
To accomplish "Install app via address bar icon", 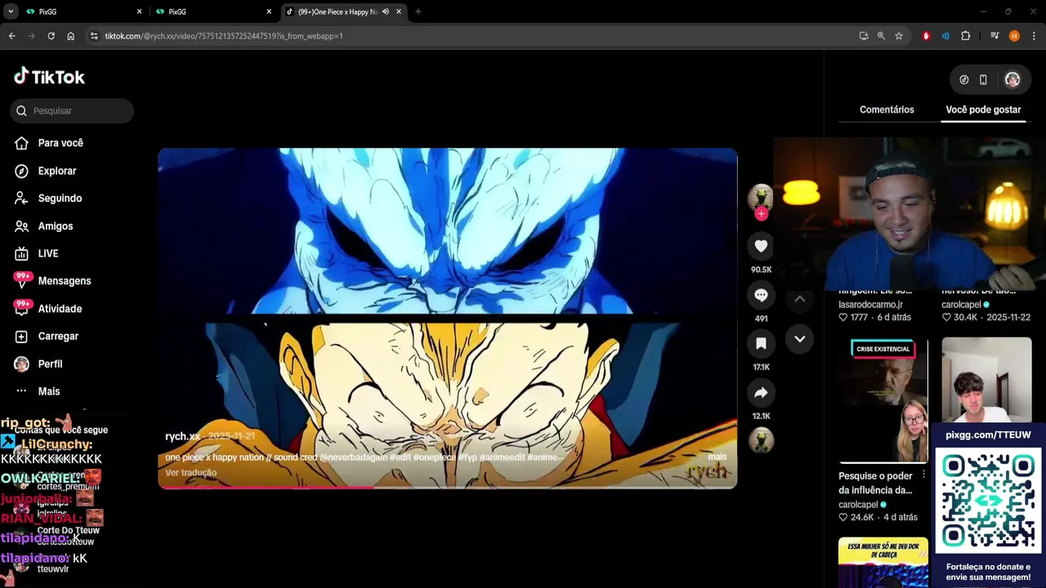I will [x=864, y=36].
